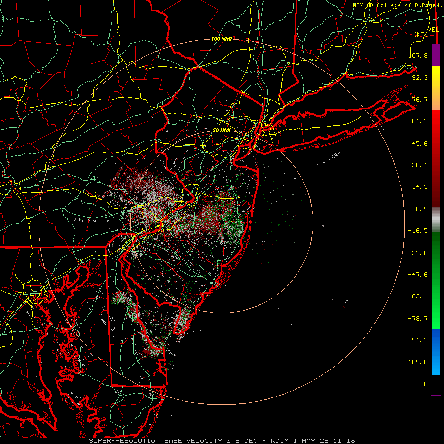Select the -32.0 velocity scale value
Image resolution: width=444 pixels, height=444 pixels.
(418, 253)
